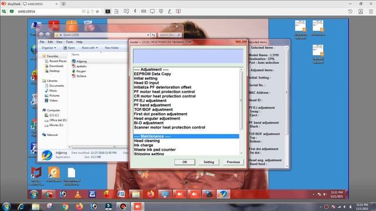Open Firefox in remote taskbar

click(150, 194)
